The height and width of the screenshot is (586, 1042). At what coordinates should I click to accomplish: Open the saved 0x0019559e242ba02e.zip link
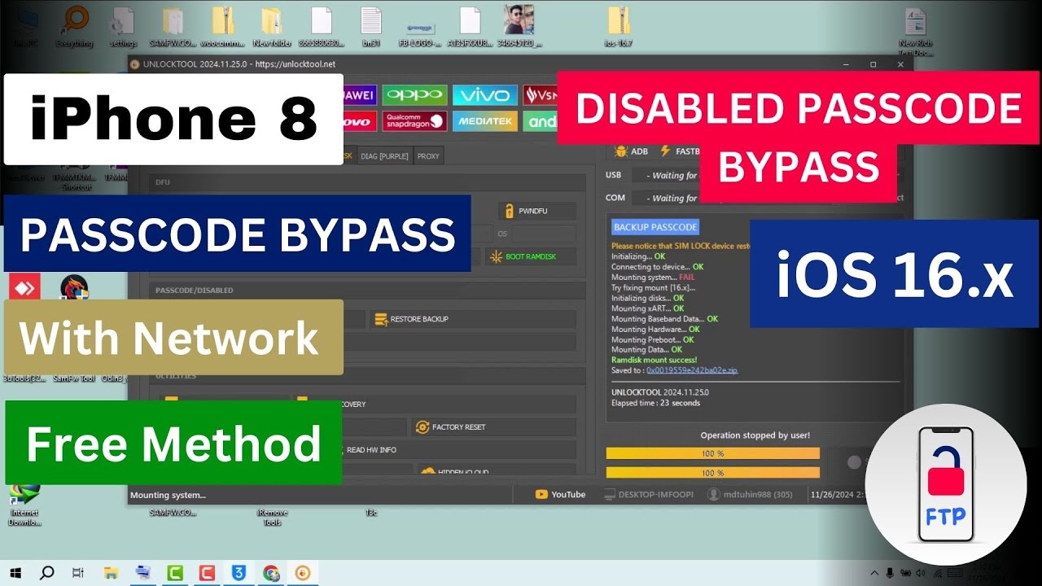tap(692, 370)
